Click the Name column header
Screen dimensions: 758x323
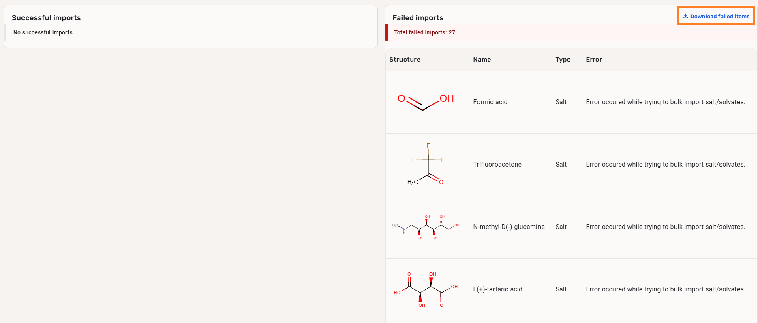click(x=482, y=60)
